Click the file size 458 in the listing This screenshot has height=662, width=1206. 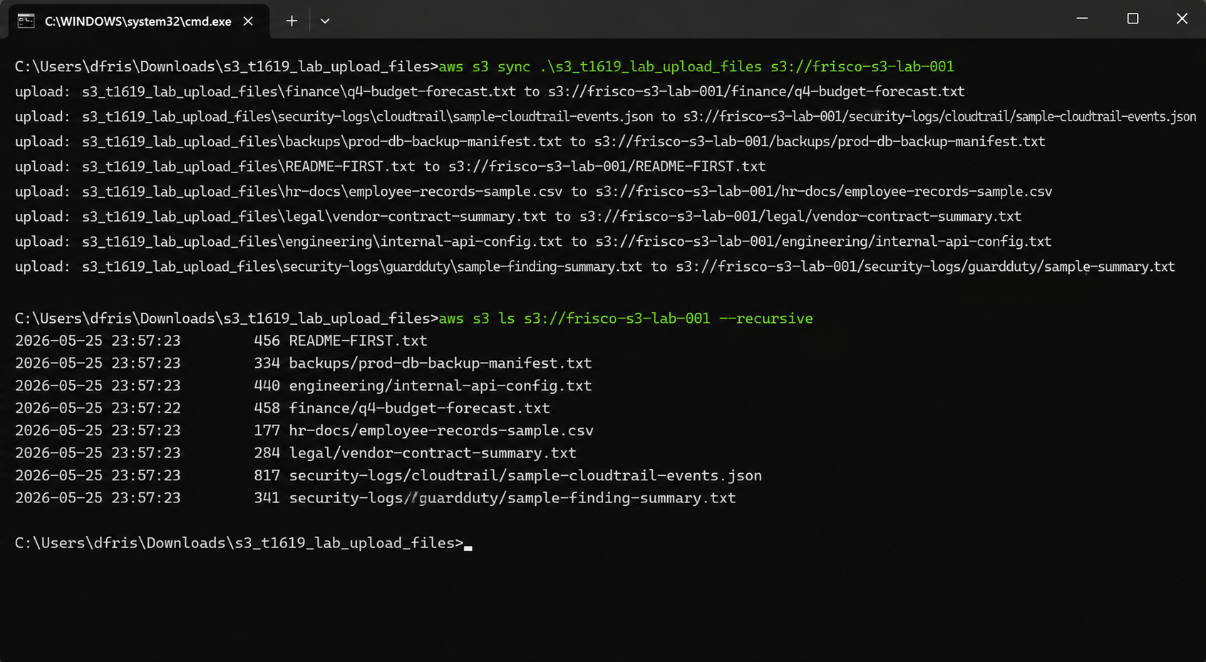coord(267,408)
